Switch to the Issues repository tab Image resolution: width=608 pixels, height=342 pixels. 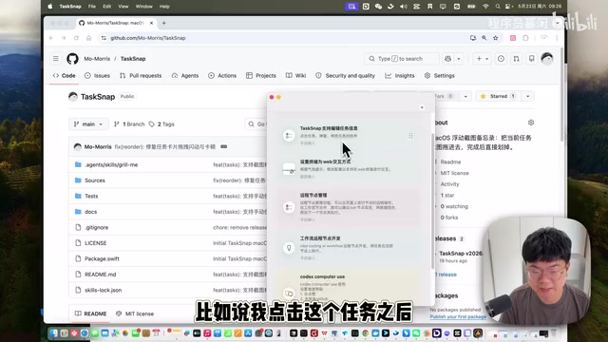point(97,76)
